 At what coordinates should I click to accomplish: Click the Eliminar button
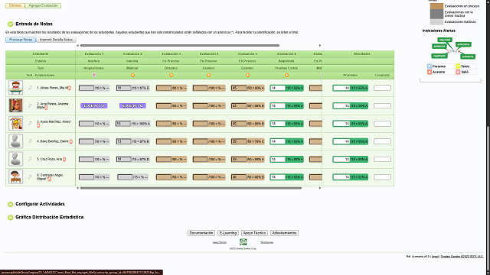point(15,5)
